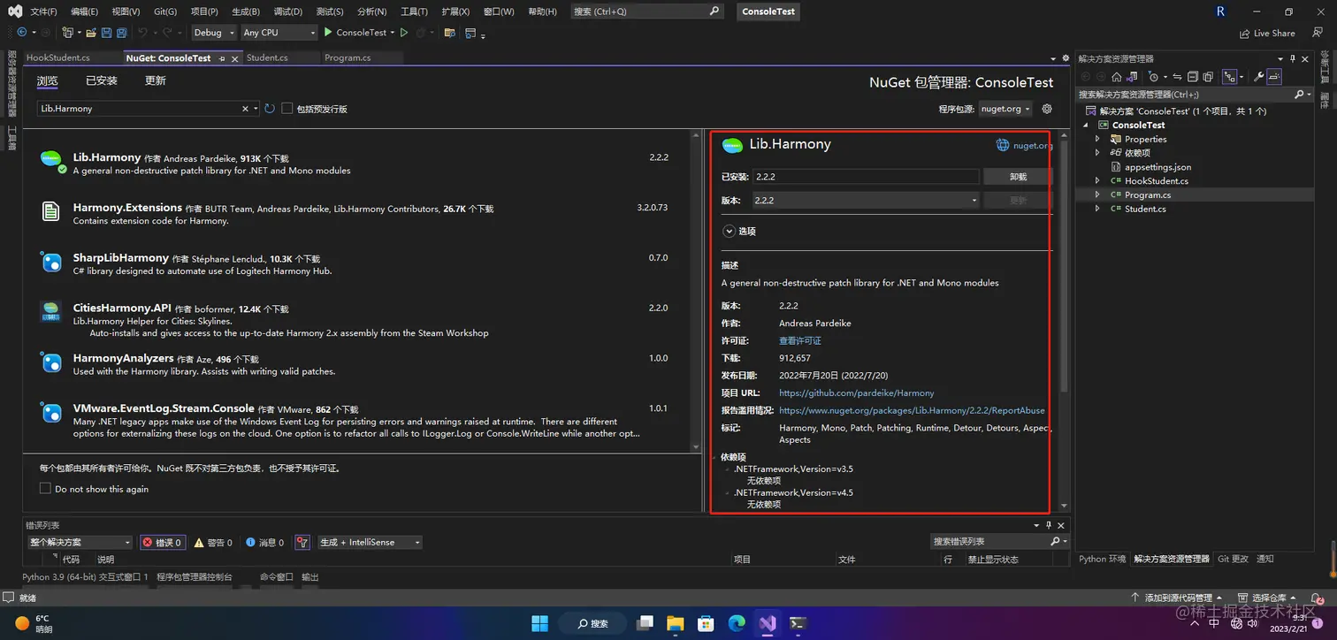
Task: Check the Do not show this again box
Action: (x=45, y=489)
